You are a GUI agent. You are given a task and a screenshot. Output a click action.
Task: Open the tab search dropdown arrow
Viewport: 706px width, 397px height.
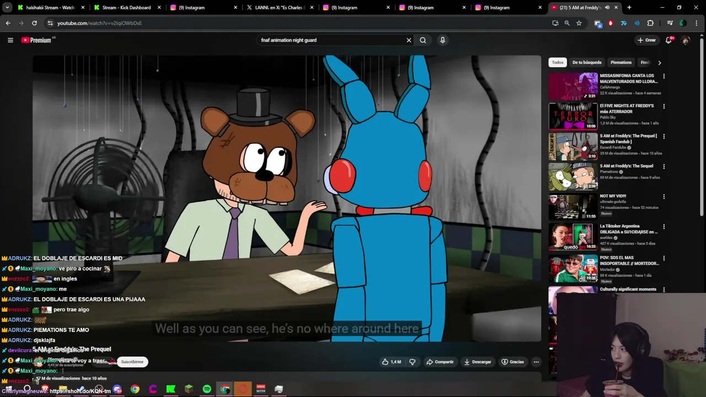coord(7,8)
